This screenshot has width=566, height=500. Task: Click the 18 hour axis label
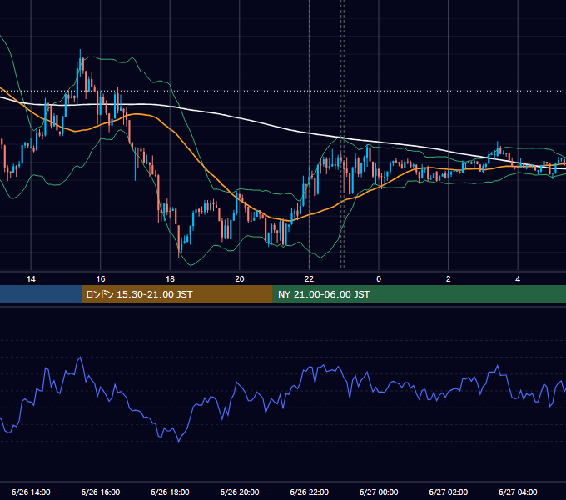pos(170,279)
